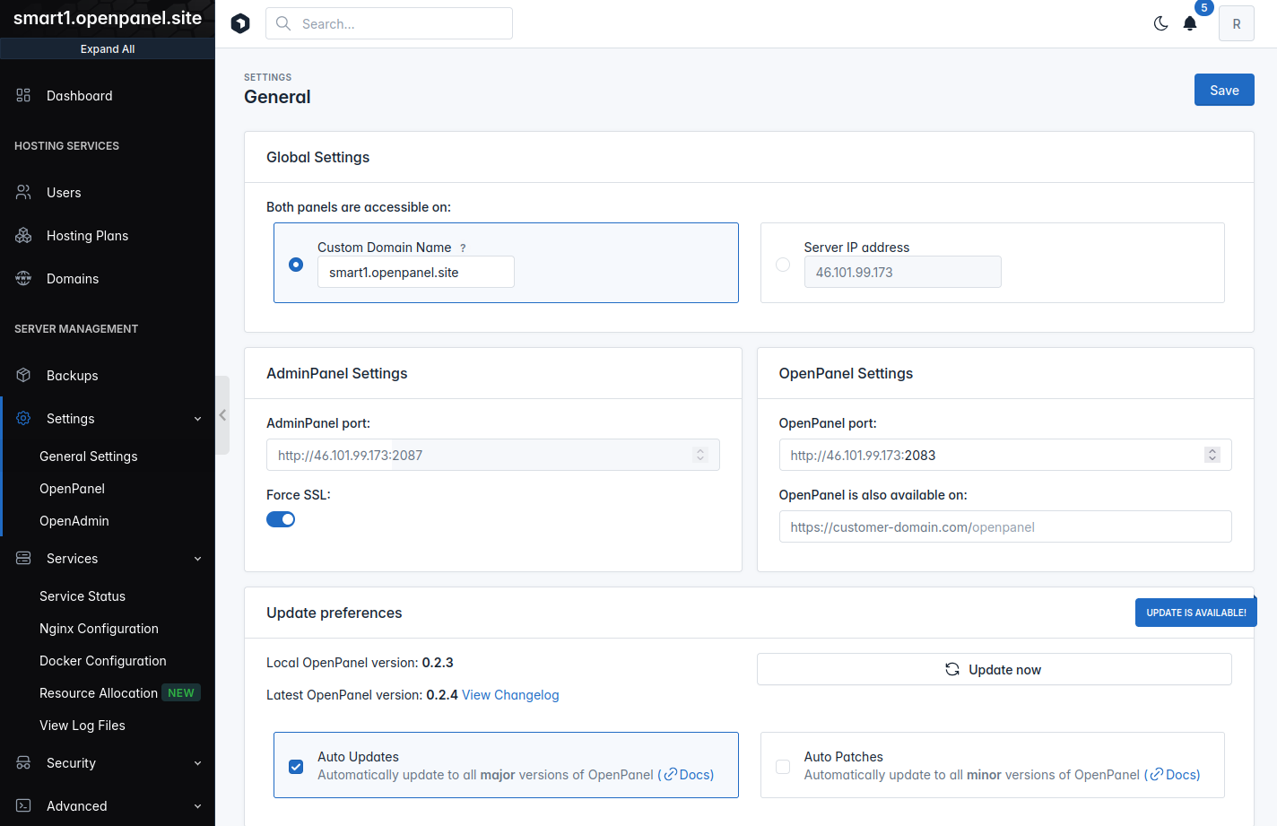Toggle dark mode with the moon icon
The height and width of the screenshot is (826, 1277).
click(1160, 24)
